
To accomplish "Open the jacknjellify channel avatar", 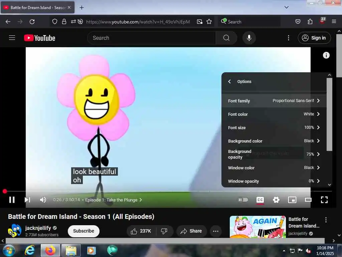I will tap(15, 231).
